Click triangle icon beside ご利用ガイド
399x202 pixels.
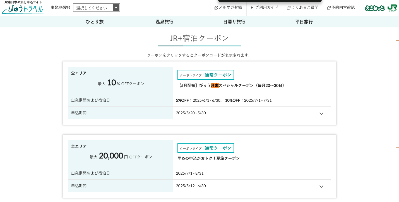[252, 8]
